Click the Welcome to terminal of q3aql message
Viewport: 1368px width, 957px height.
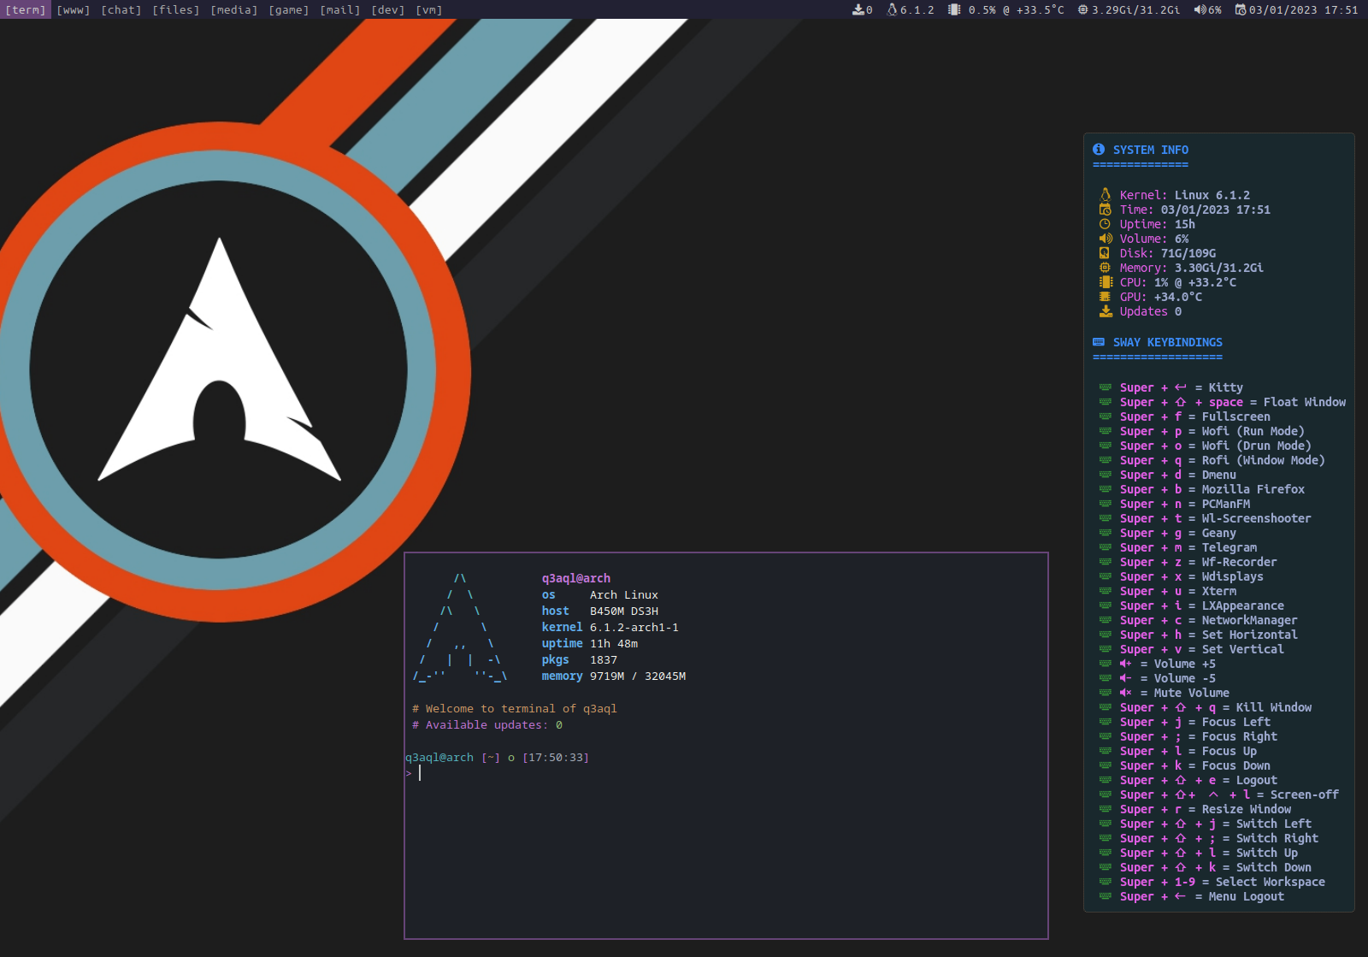point(515,708)
